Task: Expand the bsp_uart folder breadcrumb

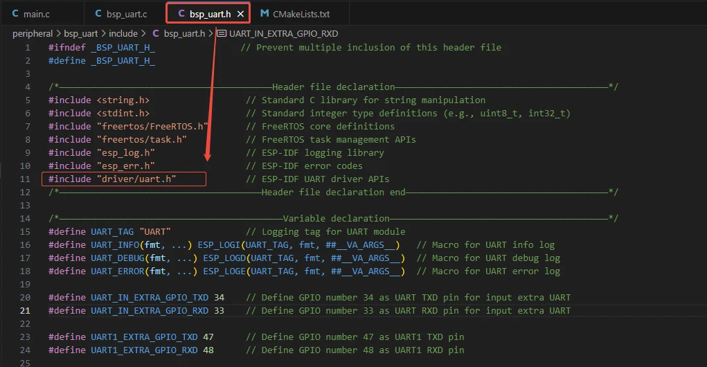Action: point(81,33)
